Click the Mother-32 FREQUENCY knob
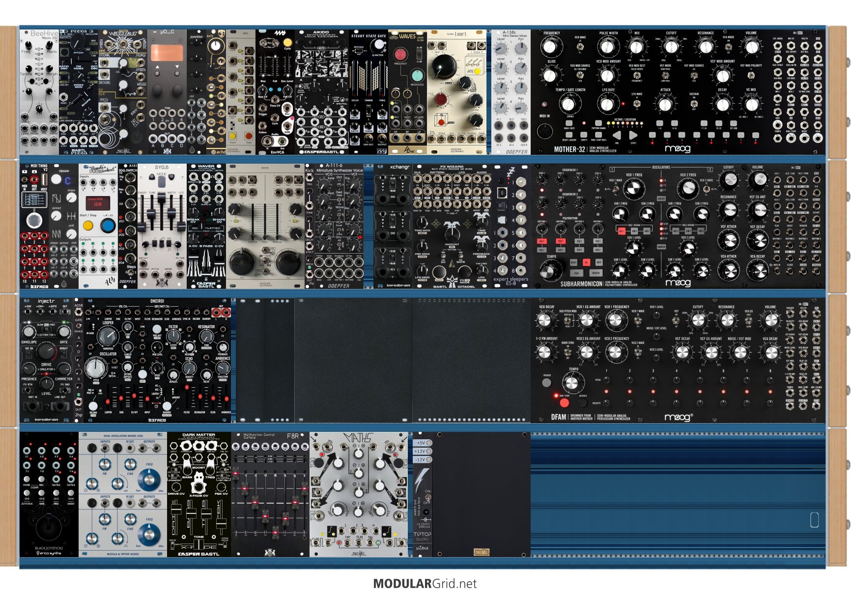 point(551,47)
